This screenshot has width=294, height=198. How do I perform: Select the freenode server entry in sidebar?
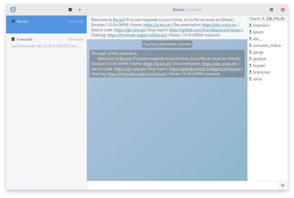(46, 43)
